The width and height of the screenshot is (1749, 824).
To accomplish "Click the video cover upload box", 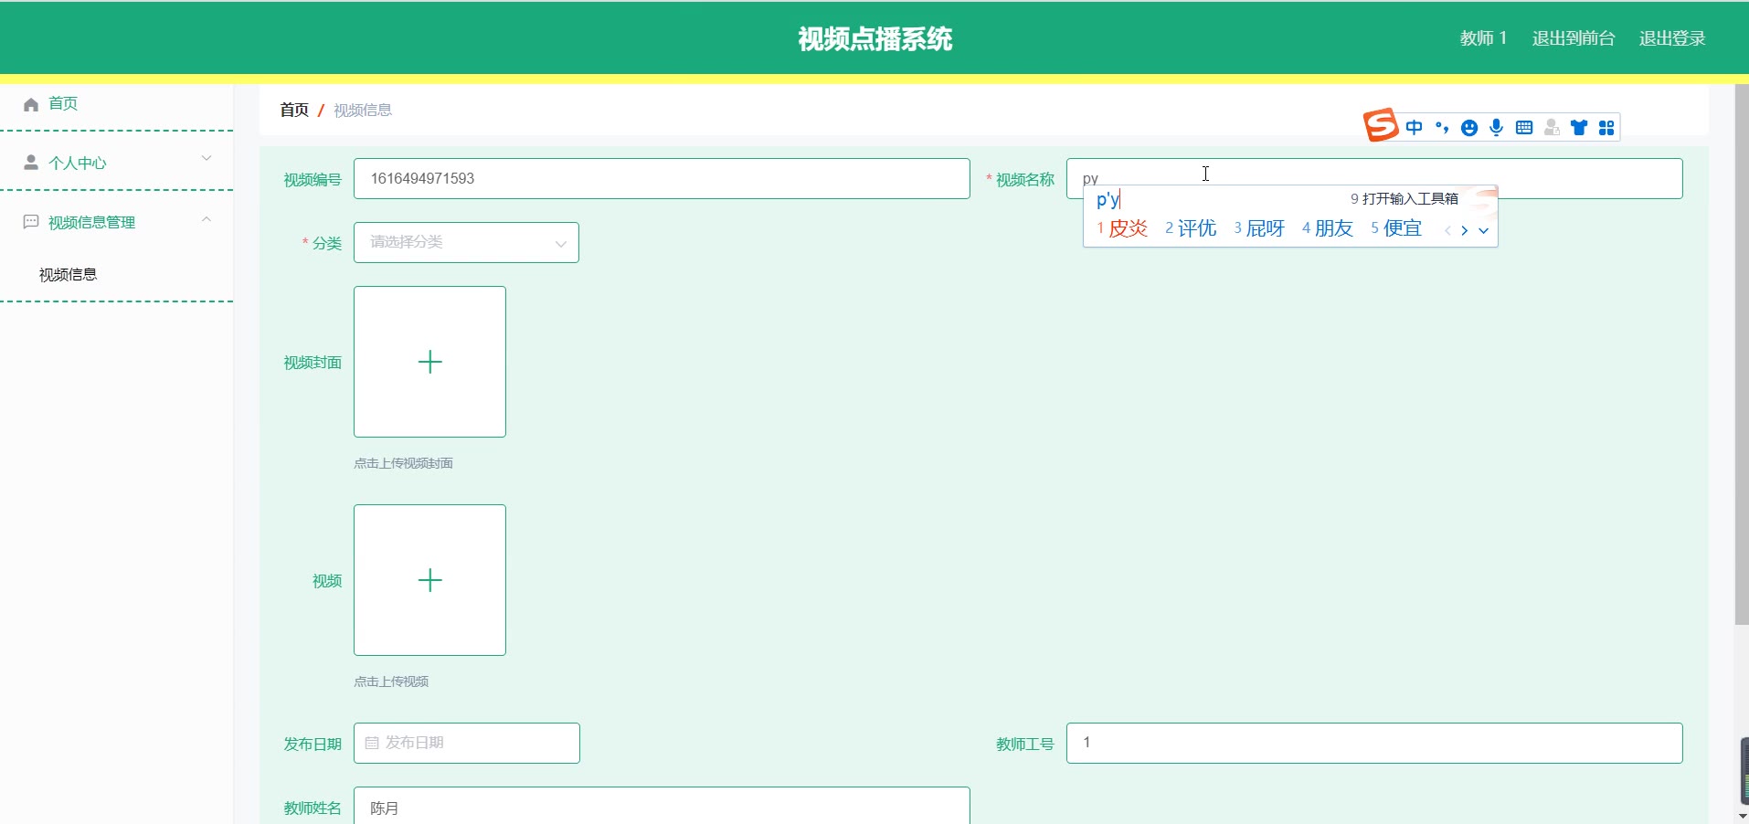I will [x=429, y=362].
